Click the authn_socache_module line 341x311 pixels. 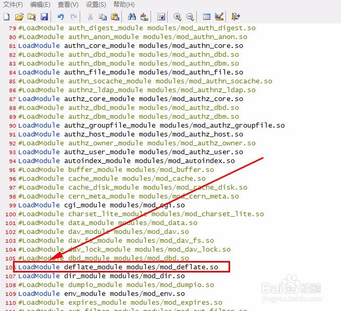[x=145, y=81]
